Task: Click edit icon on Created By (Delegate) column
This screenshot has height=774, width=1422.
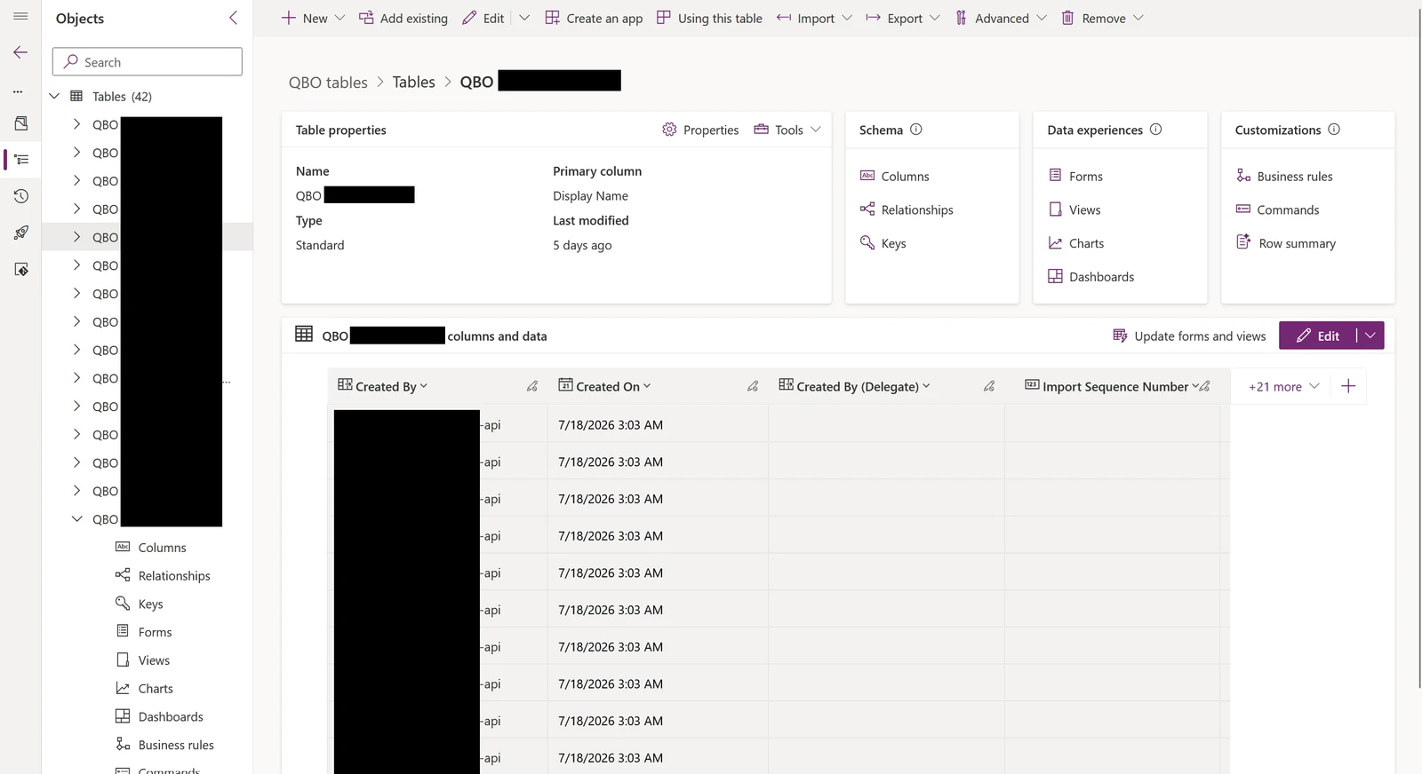Action: (989, 386)
